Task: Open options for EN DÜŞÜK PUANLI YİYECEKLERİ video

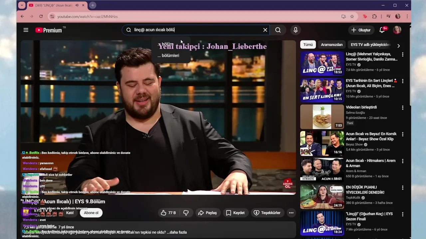Action: coord(403,188)
